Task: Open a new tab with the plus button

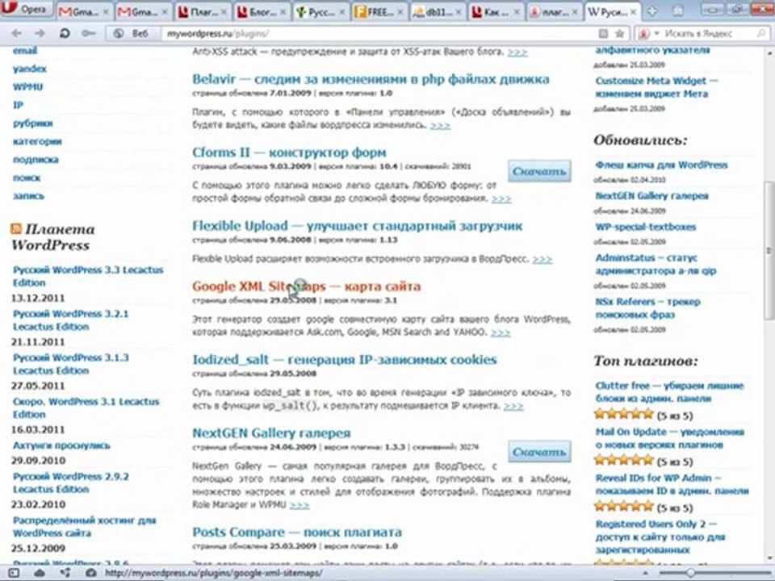Action: click(652, 11)
